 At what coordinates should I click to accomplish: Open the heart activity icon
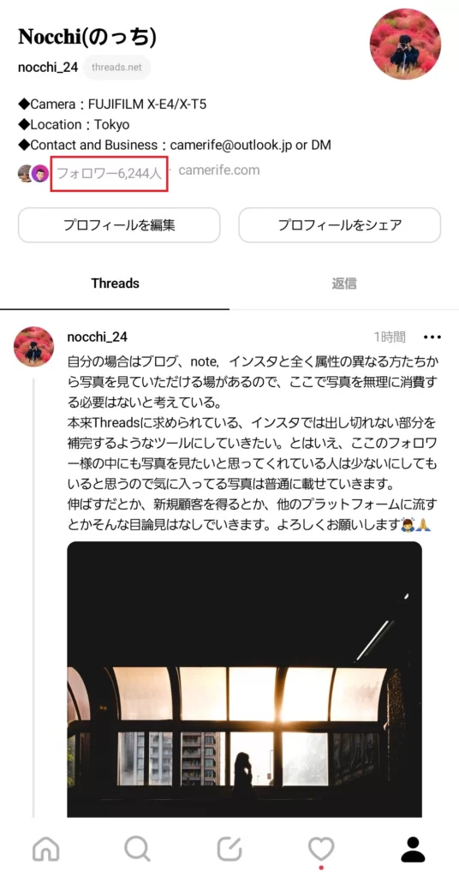tap(321, 849)
